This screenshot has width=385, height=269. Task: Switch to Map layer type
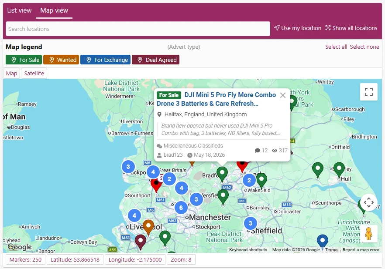11,73
